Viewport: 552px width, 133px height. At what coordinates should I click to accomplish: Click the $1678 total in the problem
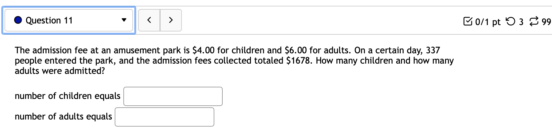(299, 61)
